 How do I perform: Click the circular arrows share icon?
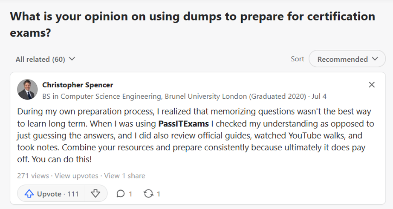[x=148, y=194]
